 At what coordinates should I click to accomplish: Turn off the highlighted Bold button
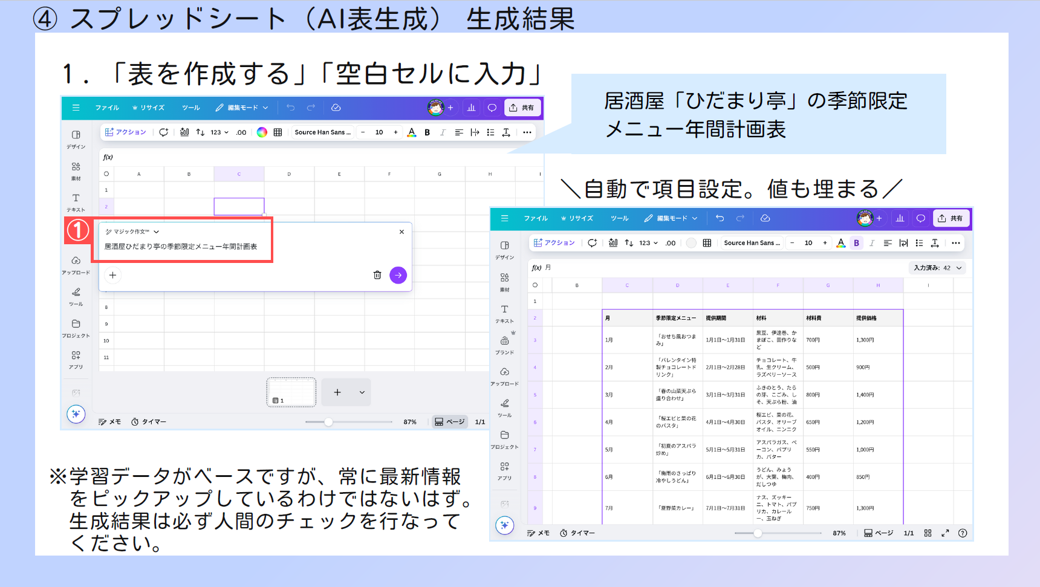(856, 243)
